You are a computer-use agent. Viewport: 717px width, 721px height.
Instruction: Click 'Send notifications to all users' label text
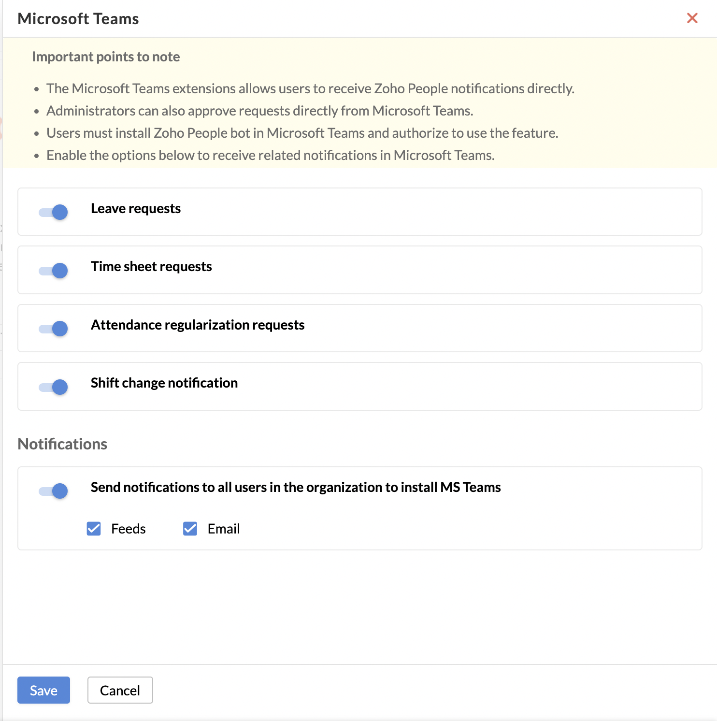pos(296,488)
